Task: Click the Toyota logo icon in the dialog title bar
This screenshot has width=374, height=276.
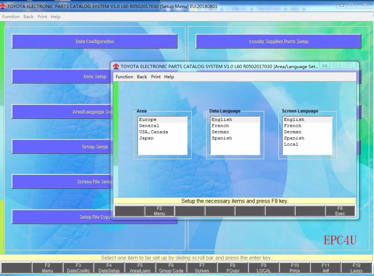Action: tap(116, 66)
